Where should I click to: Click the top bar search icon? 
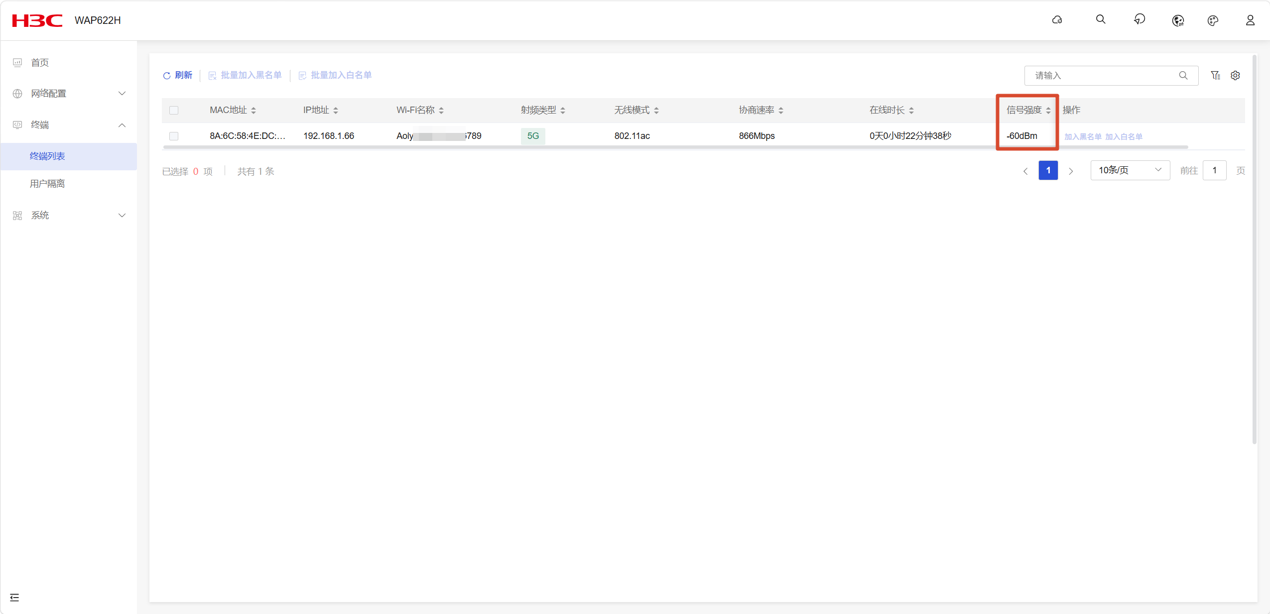coord(1101,19)
